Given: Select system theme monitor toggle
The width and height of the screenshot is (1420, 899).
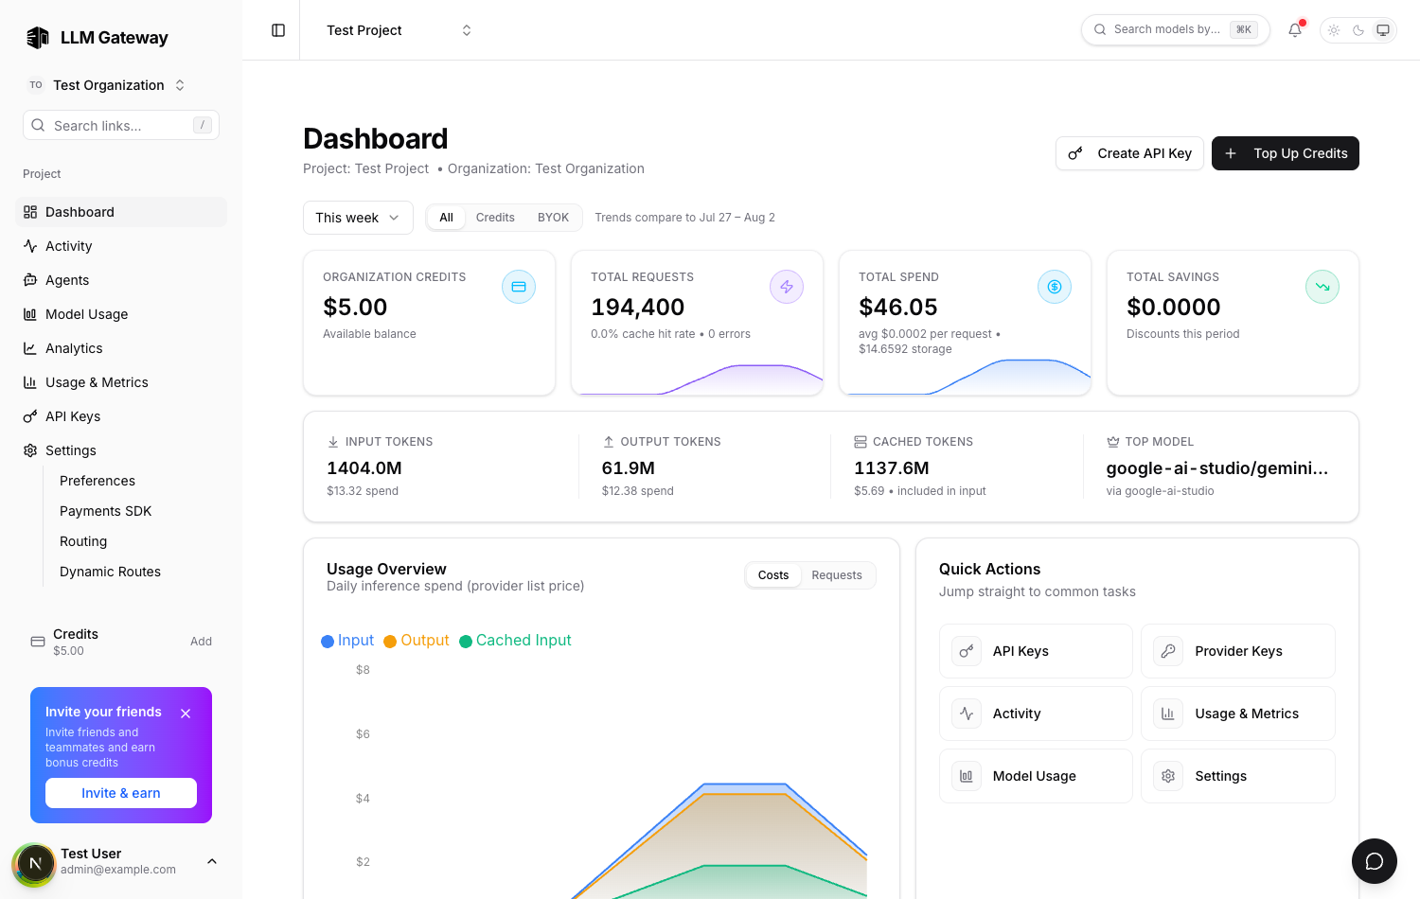Looking at the screenshot, I should click(1383, 30).
